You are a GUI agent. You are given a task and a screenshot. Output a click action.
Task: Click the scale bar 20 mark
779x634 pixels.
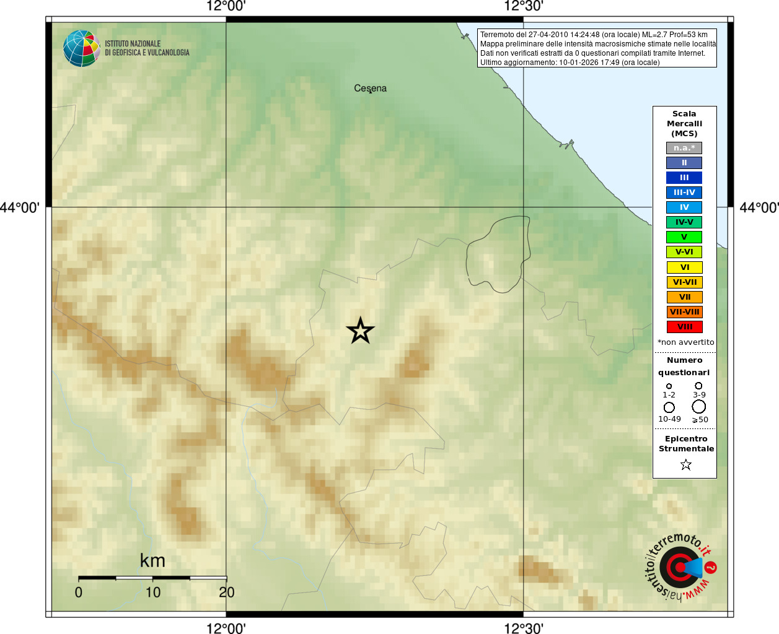tap(227, 593)
